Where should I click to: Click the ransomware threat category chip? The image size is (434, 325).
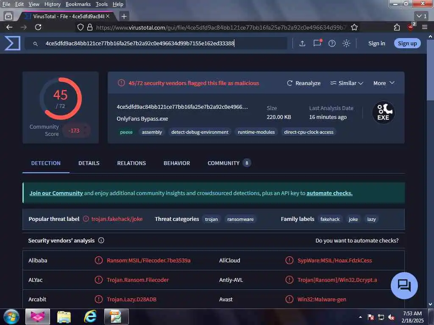click(240, 219)
